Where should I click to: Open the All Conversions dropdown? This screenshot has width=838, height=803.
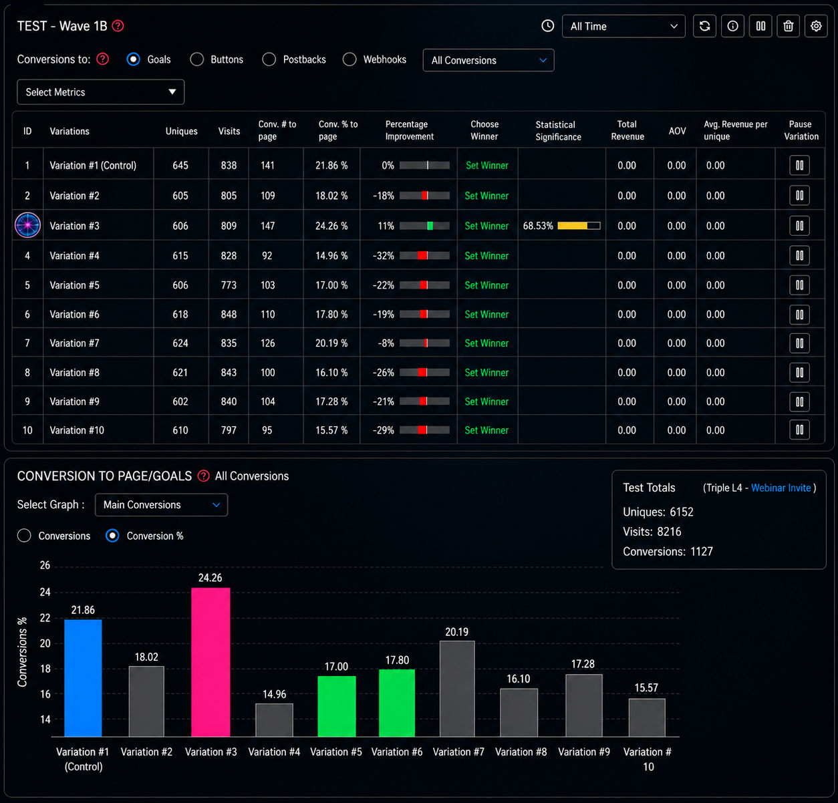pyautogui.click(x=488, y=60)
